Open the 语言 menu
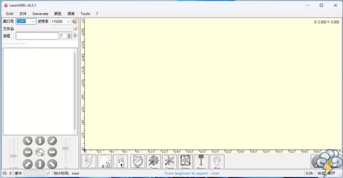The width and height of the screenshot is (343, 178). pyautogui.click(x=71, y=13)
